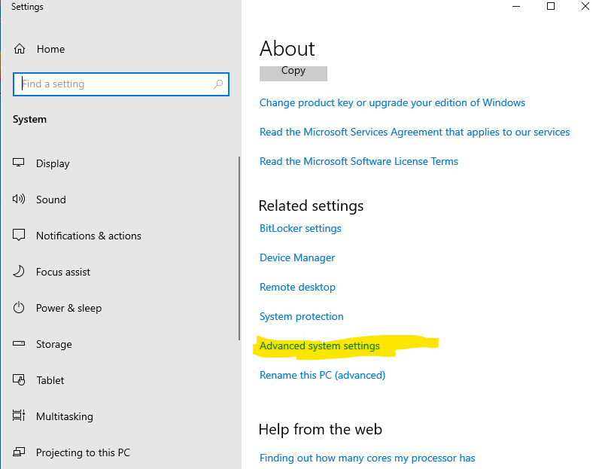Open Multitasking settings
The height and width of the screenshot is (469, 599).
[x=65, y=416]
